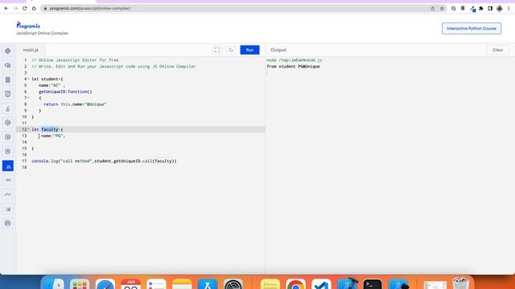Open the R compiler sidebar icon
The width and height of the screenshot is (515, 289).
[x=8, y=65]
